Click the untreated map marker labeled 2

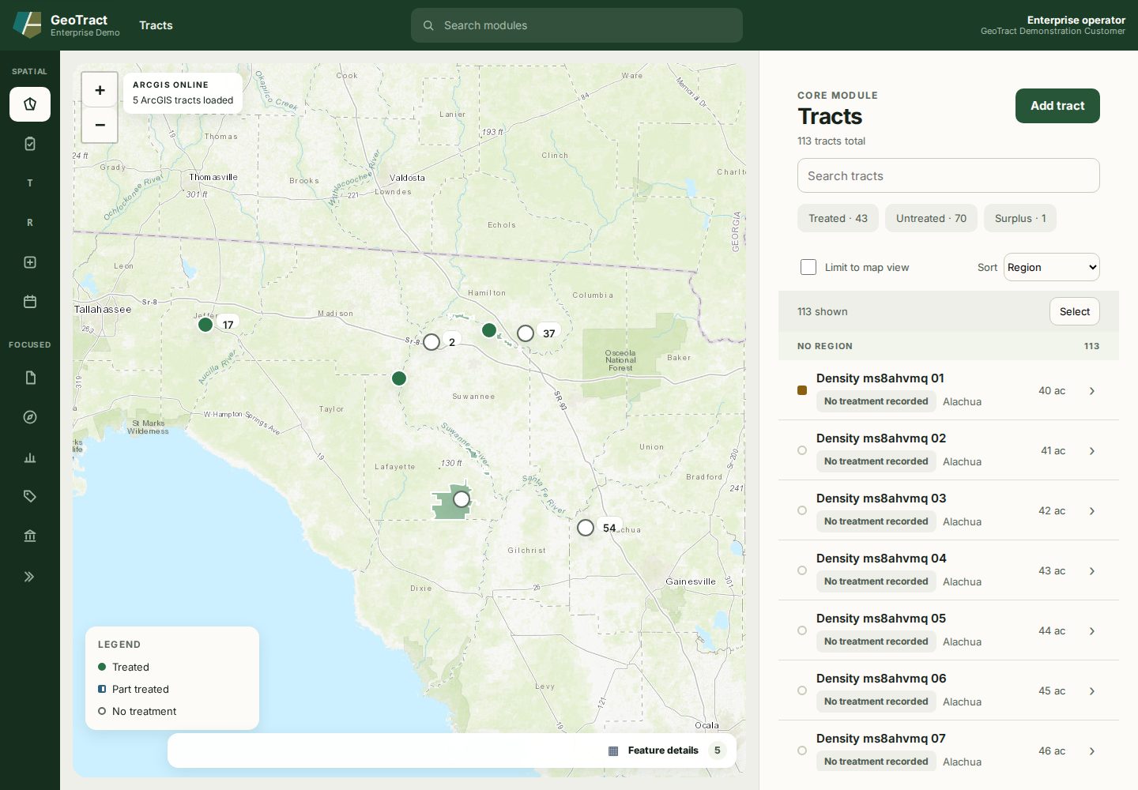pyautogui.click(x=431, y=342)
